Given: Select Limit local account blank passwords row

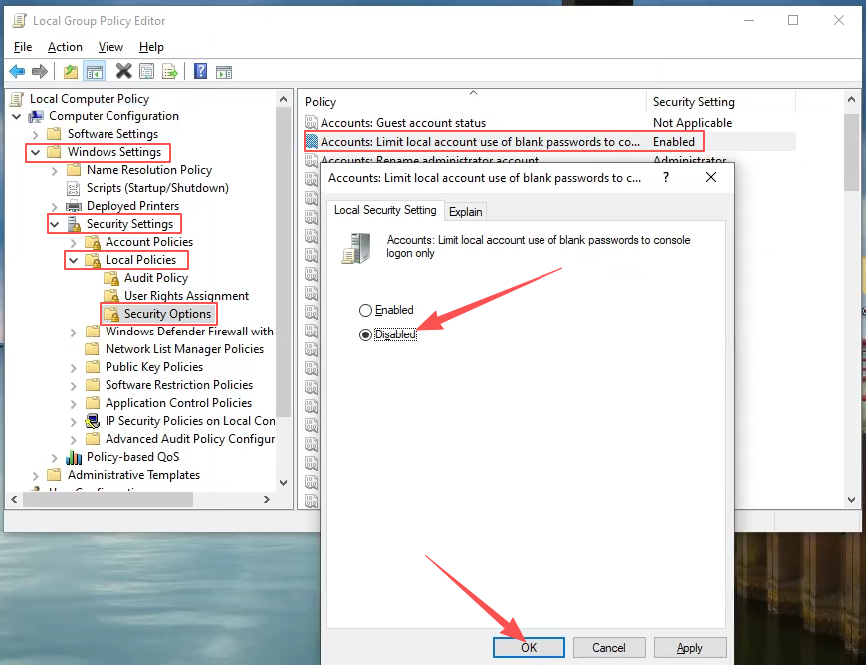Looking at the screenshot, I should point(549,142).
